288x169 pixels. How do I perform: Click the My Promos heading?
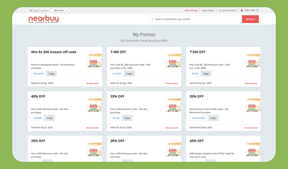tap(144, 35)
